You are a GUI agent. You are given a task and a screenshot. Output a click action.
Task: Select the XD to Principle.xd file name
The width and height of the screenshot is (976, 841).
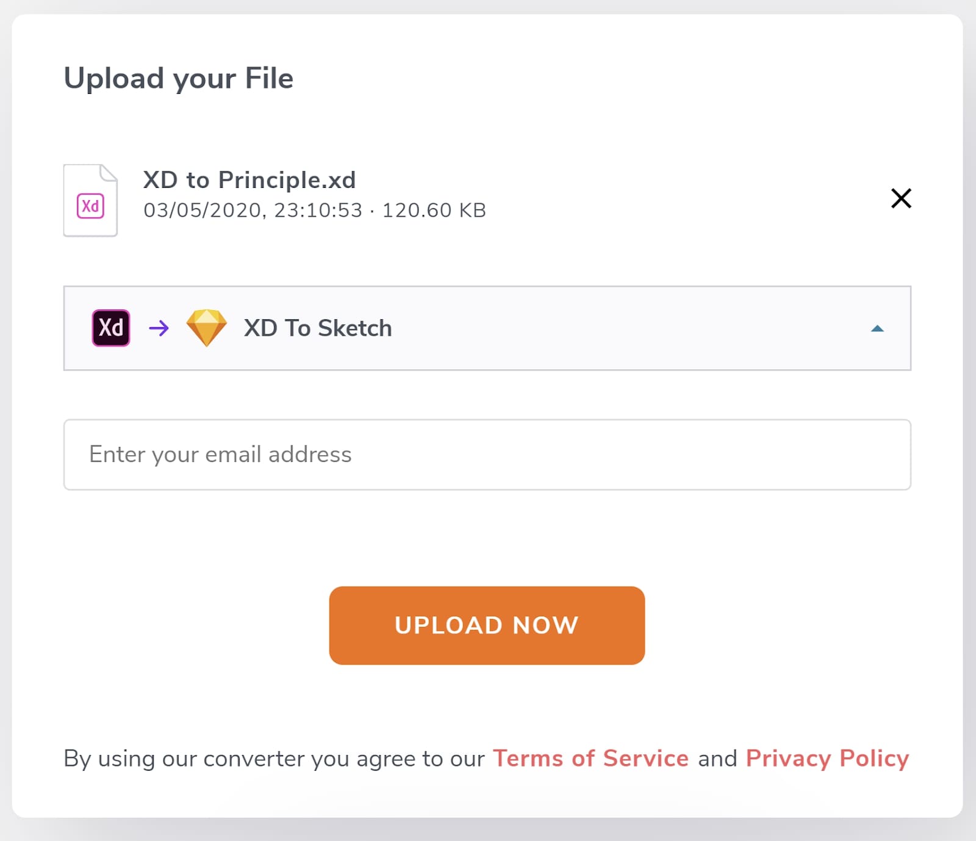(x=249, y=180)
